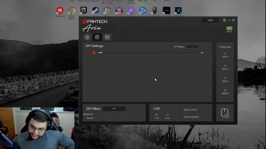
Task: Click the Speed slider track
Action: (x=116, y=118)
